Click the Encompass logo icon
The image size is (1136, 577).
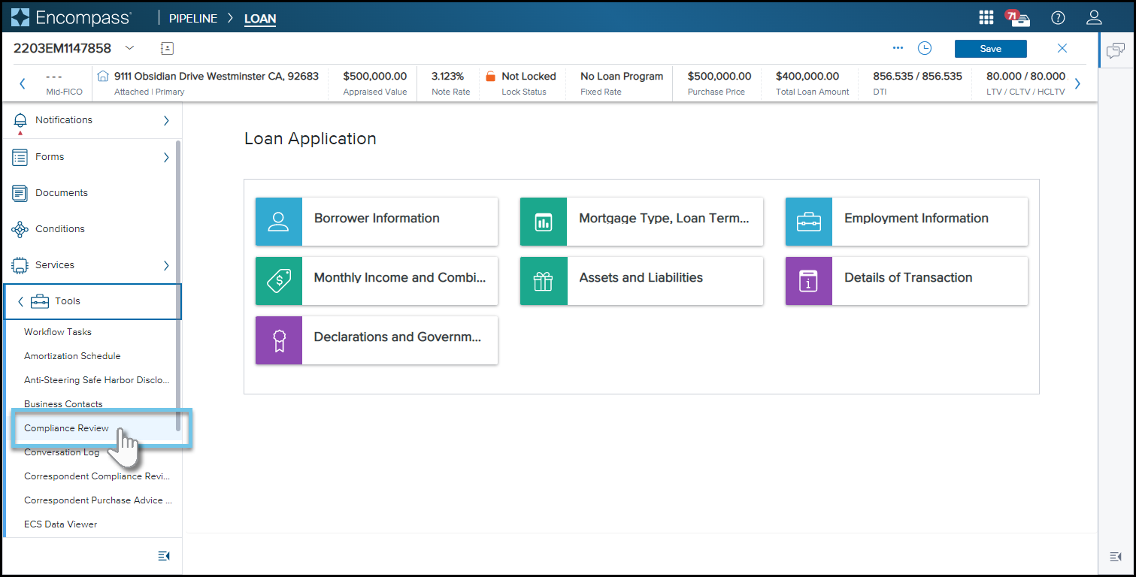20,17
